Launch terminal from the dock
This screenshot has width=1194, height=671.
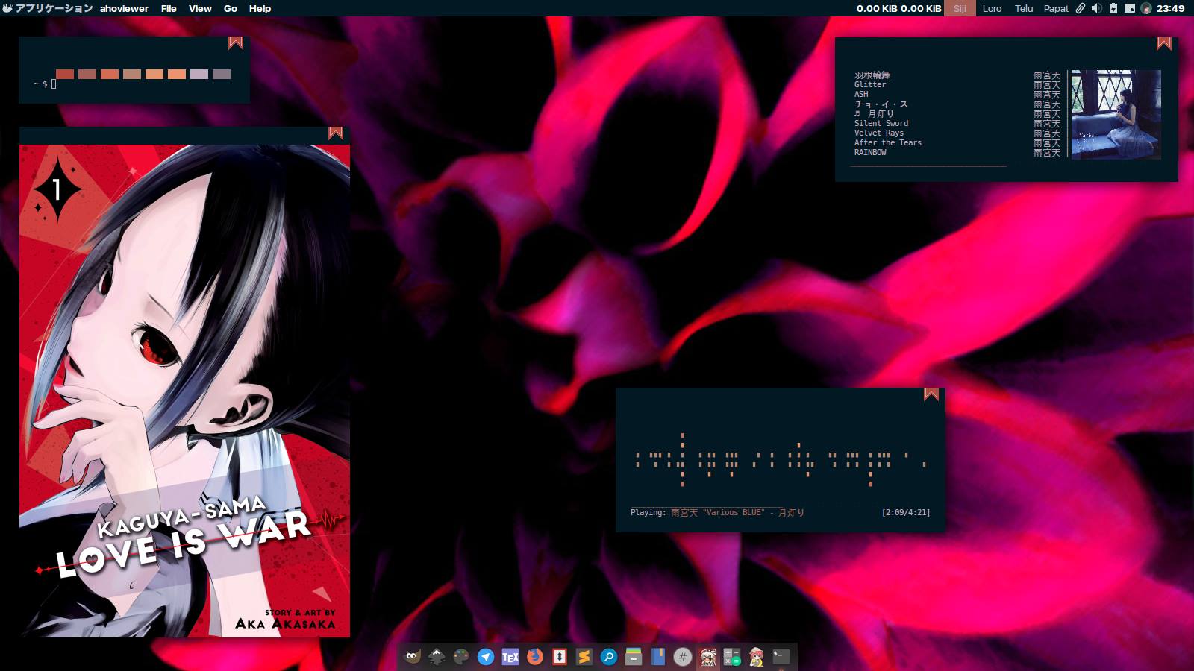pos(781,657)
